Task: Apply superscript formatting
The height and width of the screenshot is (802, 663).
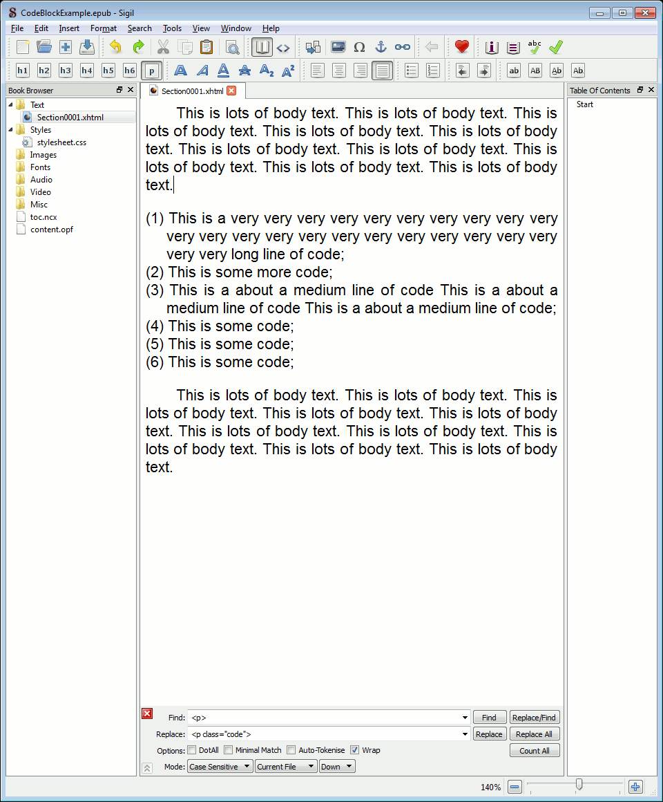Action: pos(288,71)
